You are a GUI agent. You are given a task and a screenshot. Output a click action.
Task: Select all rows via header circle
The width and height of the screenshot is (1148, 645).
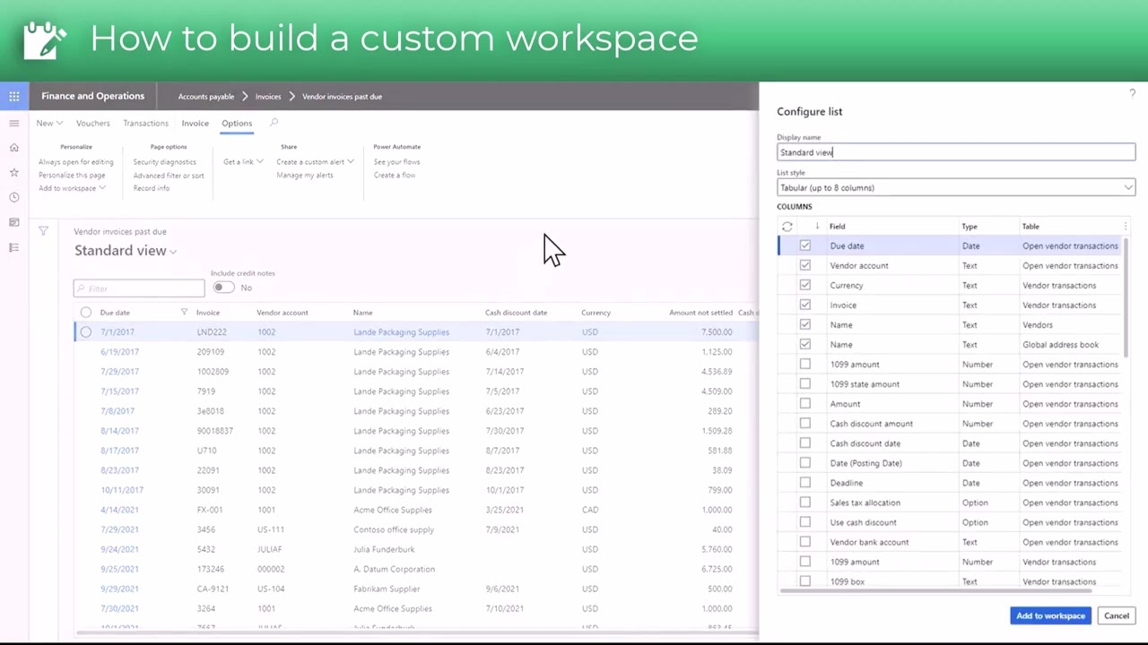tap(86, 313)
